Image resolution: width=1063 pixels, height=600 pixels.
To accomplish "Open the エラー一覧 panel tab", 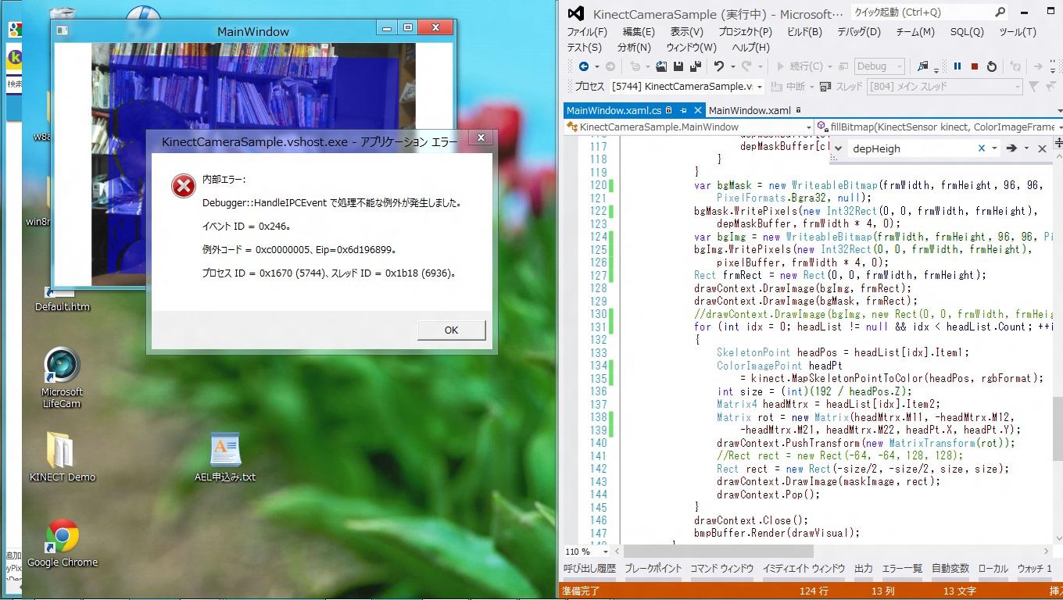I will (901, 569).
